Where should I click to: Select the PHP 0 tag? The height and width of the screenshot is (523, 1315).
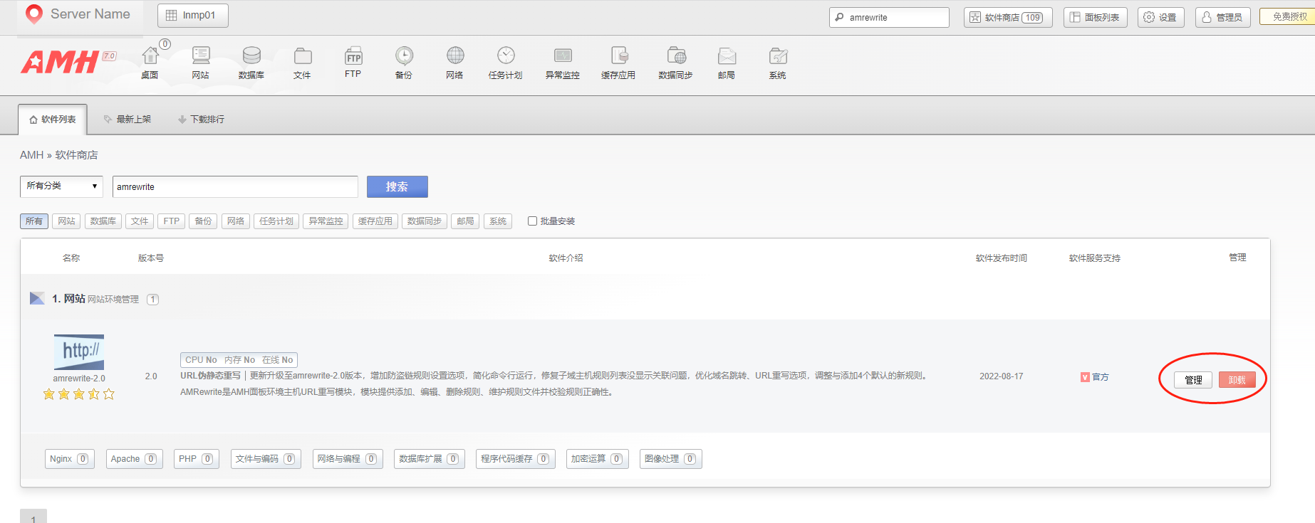[196, 459]
